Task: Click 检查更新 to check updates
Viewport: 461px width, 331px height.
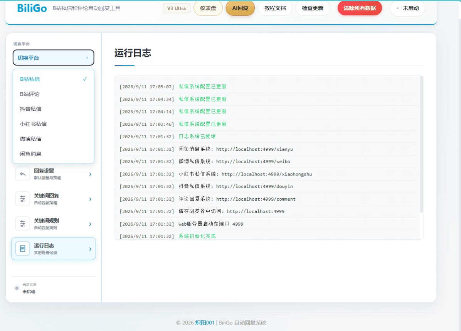Action: (313, 8)
